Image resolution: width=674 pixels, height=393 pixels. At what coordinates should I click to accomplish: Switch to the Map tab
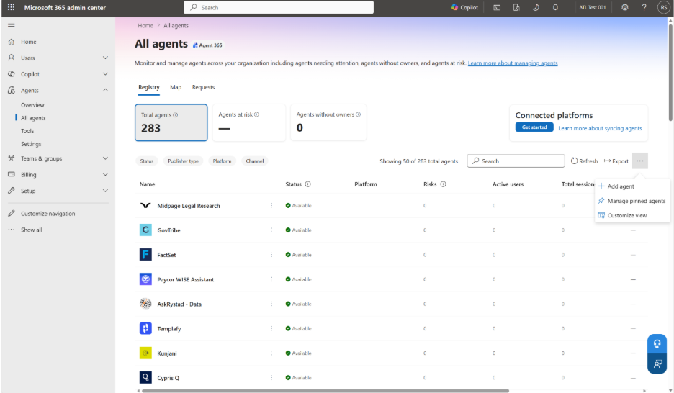pos(176,87)
